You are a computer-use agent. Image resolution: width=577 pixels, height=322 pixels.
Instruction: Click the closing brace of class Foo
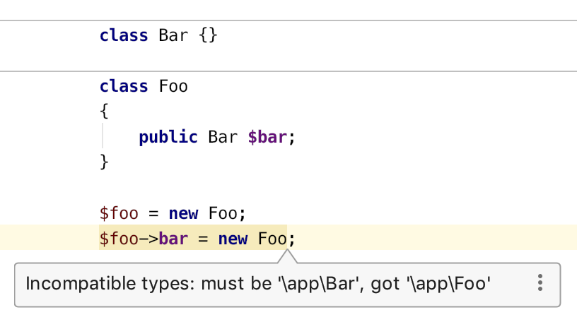click(x=104, y=162)
